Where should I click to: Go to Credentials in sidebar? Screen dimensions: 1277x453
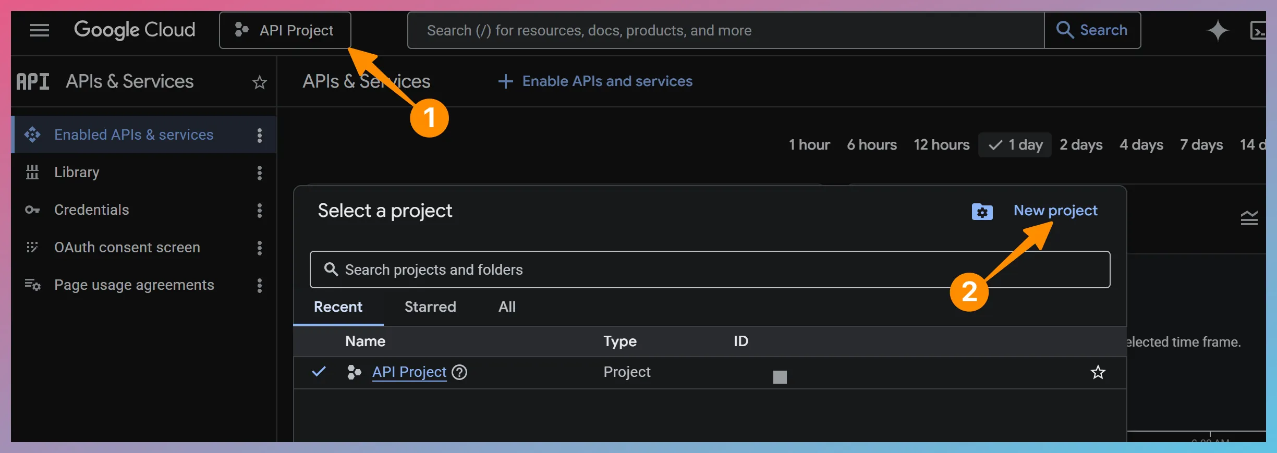tap(92, 210)
